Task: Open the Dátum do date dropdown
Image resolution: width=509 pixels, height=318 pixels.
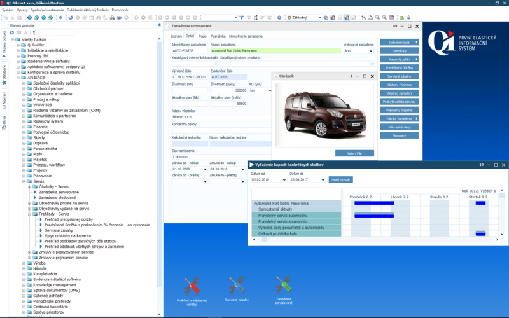Action: pos(323,180)
